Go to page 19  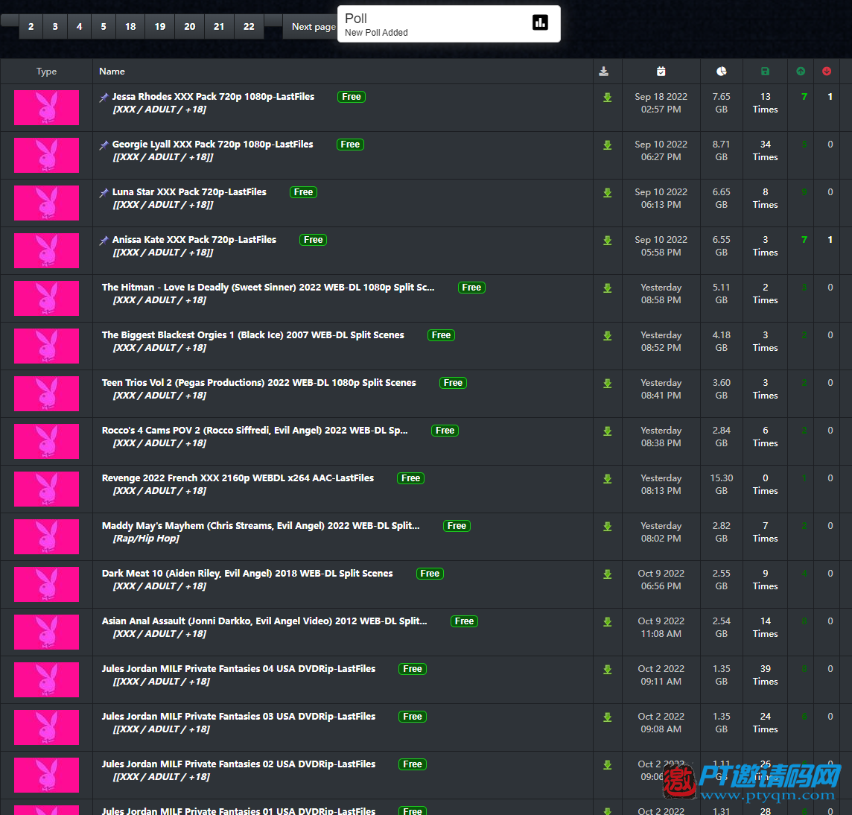(159, 27)
